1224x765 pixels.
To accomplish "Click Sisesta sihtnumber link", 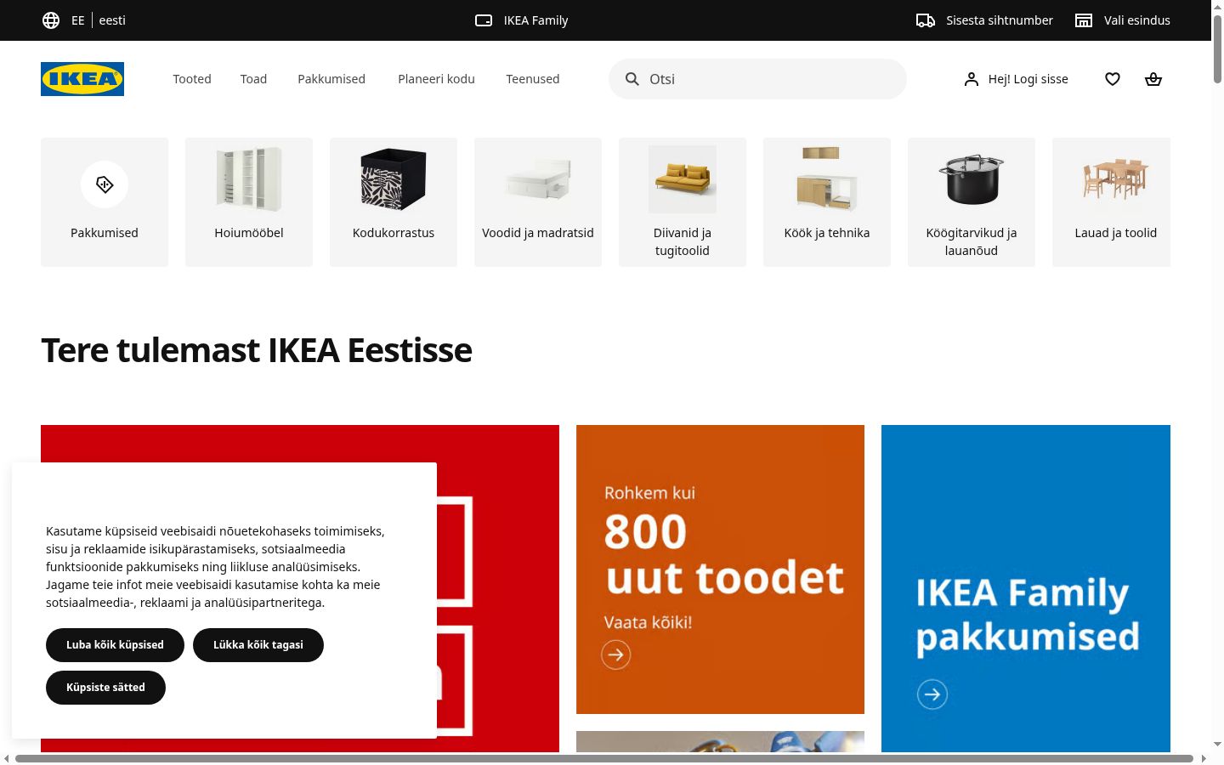I will [x=984, y=20].
